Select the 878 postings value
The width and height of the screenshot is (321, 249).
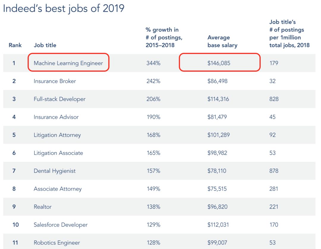(x=274, y=171)
